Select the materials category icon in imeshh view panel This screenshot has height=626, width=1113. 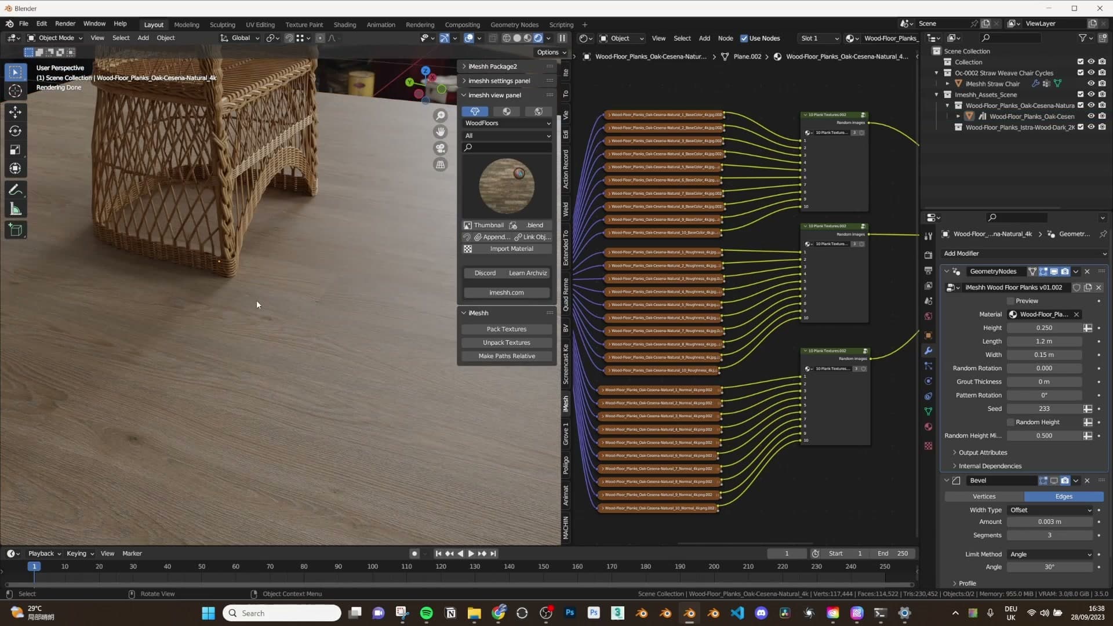[507, 111]
